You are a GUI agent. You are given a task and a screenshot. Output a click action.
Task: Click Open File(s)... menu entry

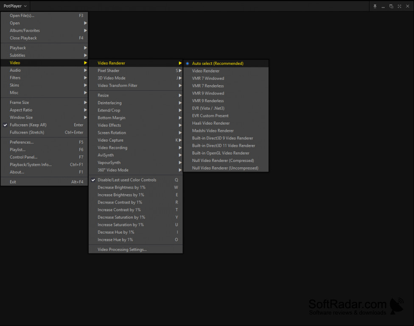point(45,16)
